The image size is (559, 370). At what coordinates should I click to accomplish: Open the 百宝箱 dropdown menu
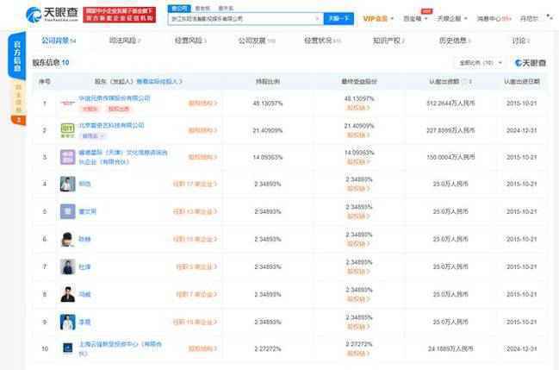(x=415, y=19)
